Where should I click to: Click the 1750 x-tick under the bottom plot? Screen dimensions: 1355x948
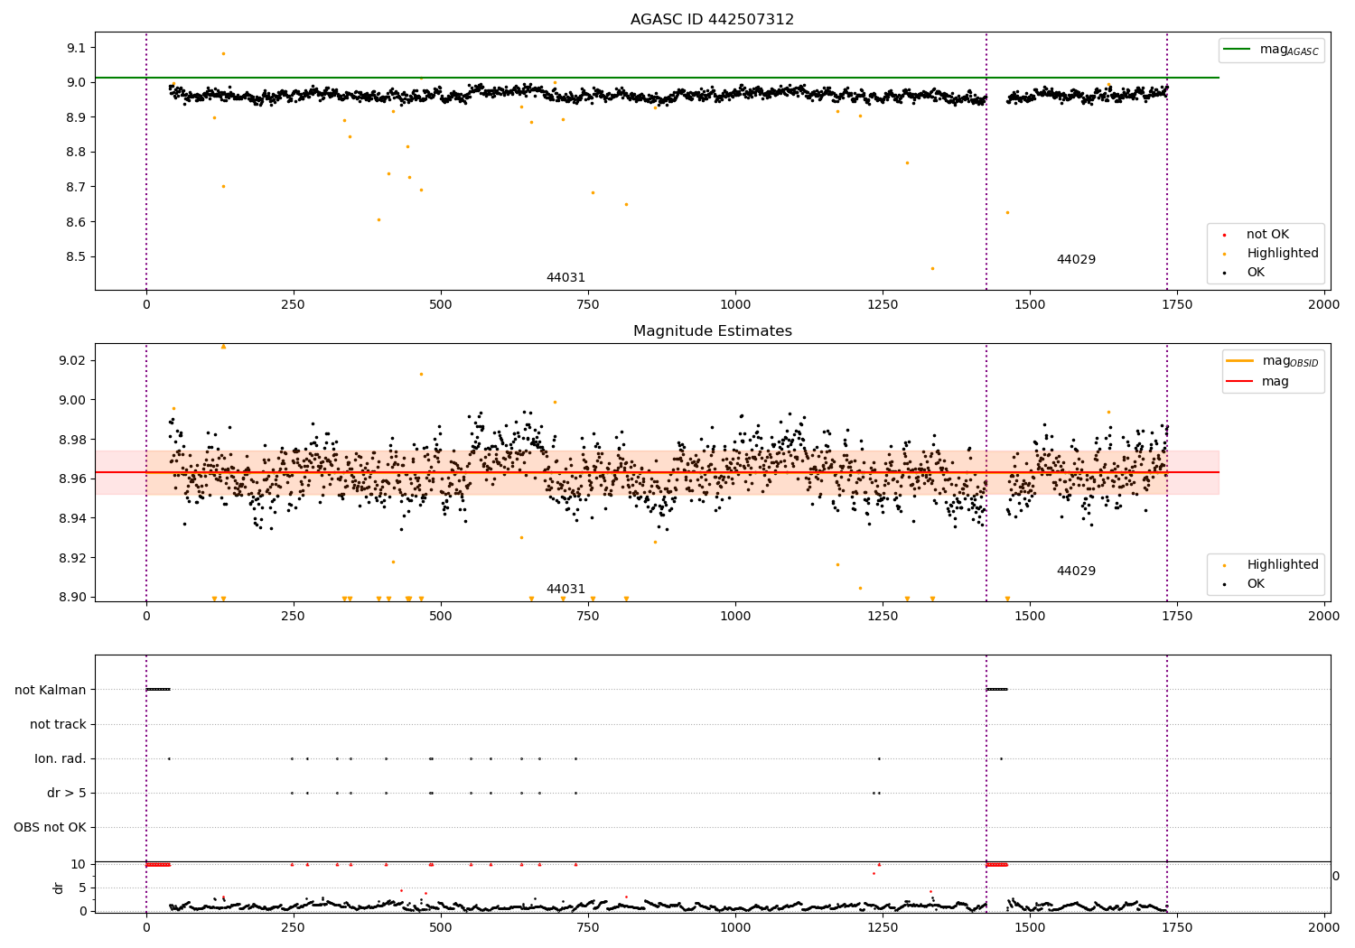(x=1177, y=927)
